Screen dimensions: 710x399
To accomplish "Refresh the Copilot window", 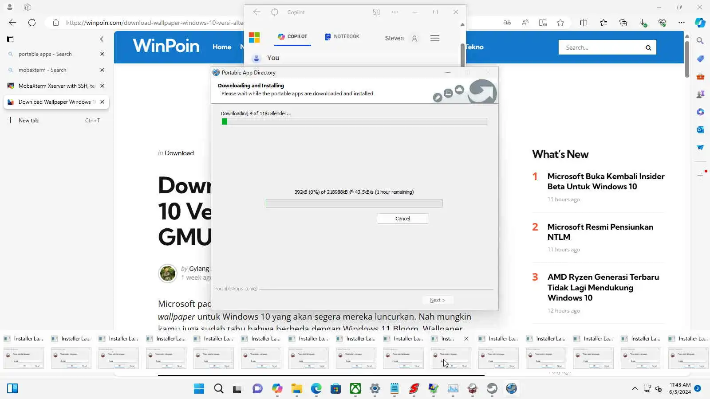I will pos(275,12).
